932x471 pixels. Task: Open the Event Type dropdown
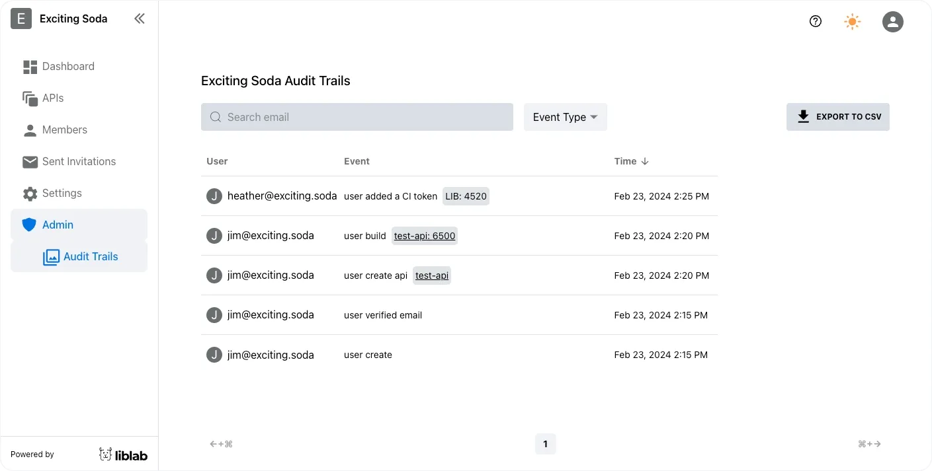click(x=565, y=117)
